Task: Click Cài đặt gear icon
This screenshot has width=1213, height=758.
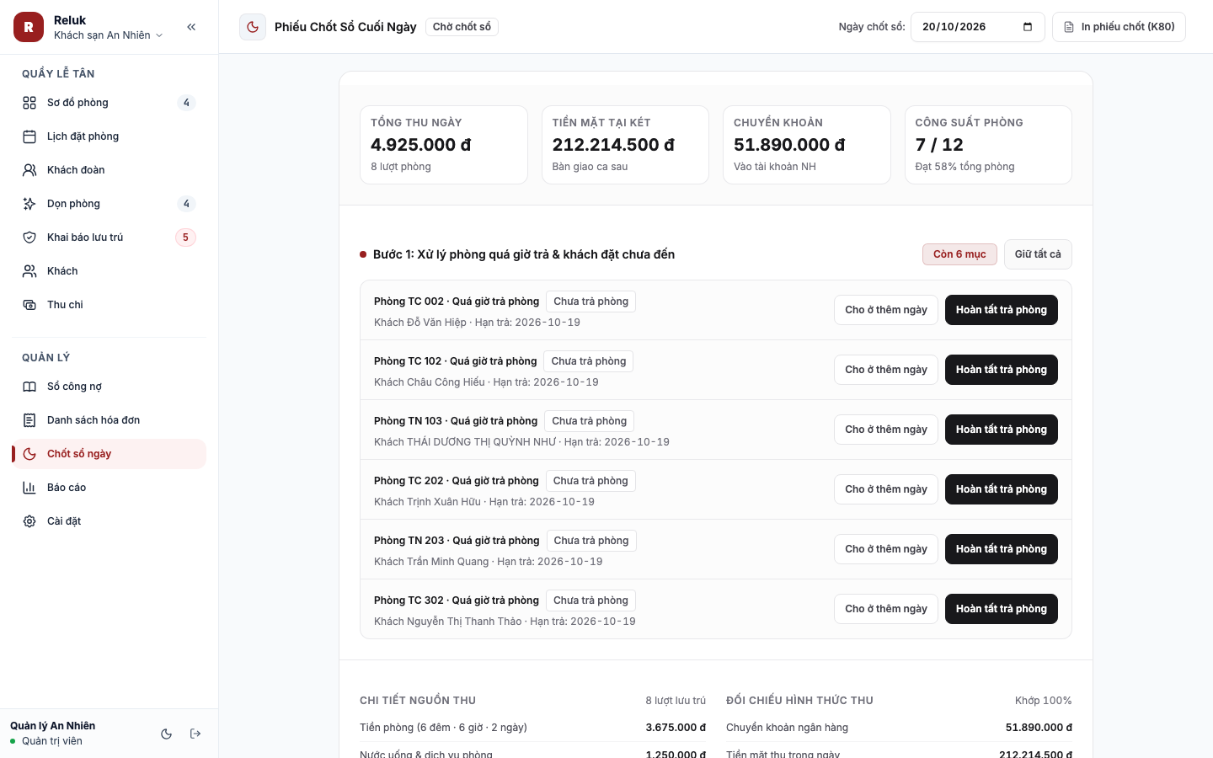Action: click(29, 521)
